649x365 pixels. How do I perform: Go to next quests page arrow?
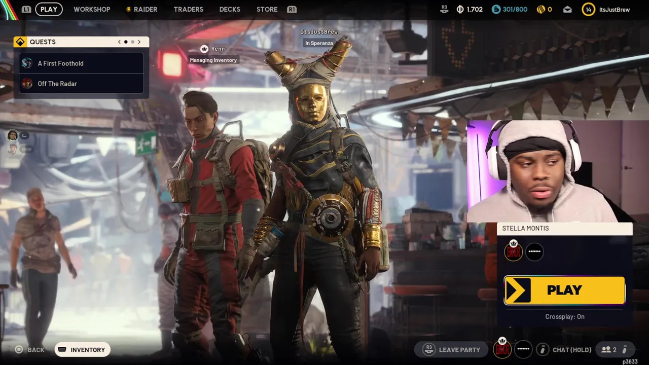[139, 42]
